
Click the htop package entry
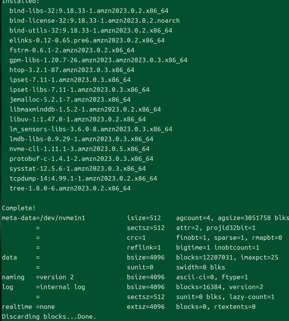coord(72,70)
